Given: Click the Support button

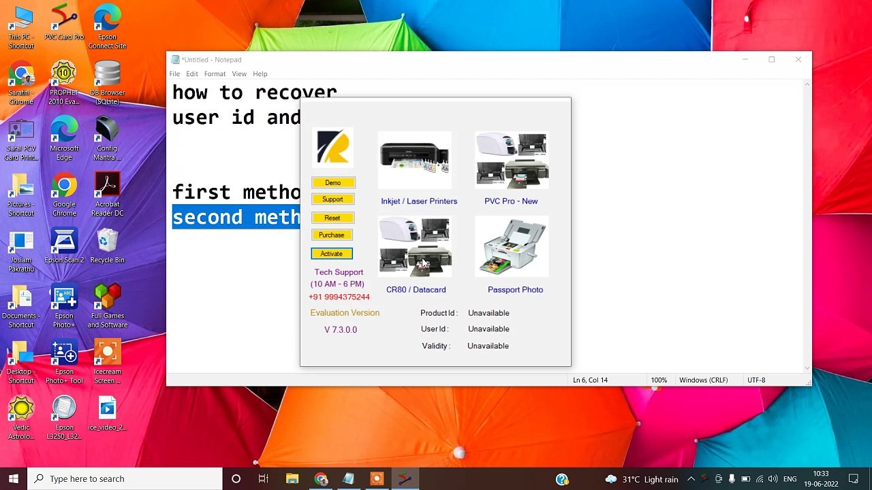Looking at the screenshot, I should 332,199.
